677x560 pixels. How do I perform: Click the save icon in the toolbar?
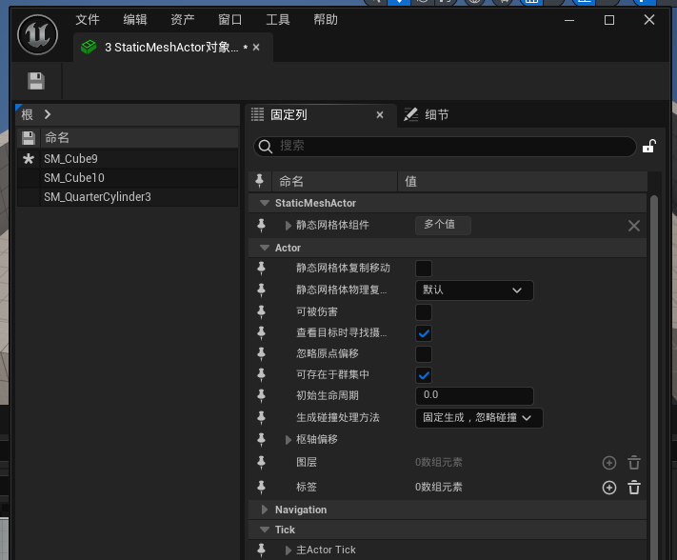tap(36, 81)
